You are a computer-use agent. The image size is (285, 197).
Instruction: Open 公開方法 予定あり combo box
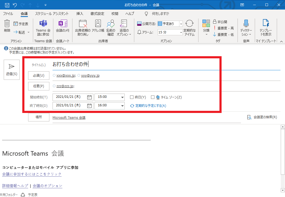click(170, 24)
